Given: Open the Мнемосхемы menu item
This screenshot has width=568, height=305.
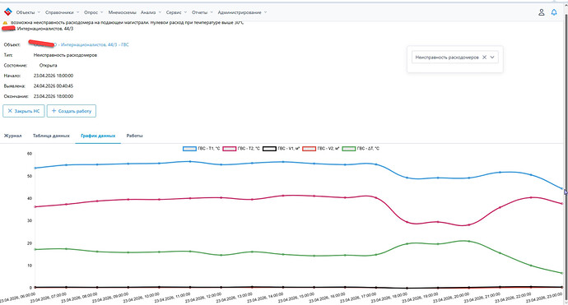Looking at the screenshot, I should 123,12.
